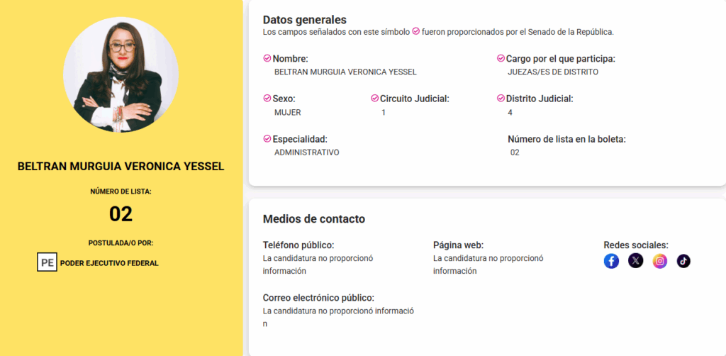
Task: Click the check icon beside Sexo
Action: [267, 99]
